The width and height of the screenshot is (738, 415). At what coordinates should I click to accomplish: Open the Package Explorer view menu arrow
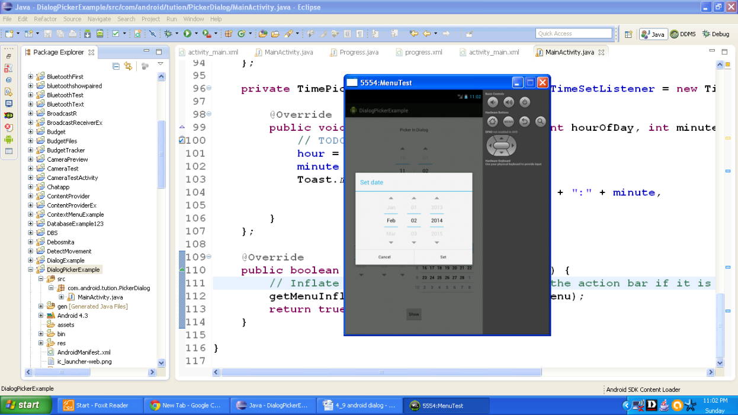(160, 65)
